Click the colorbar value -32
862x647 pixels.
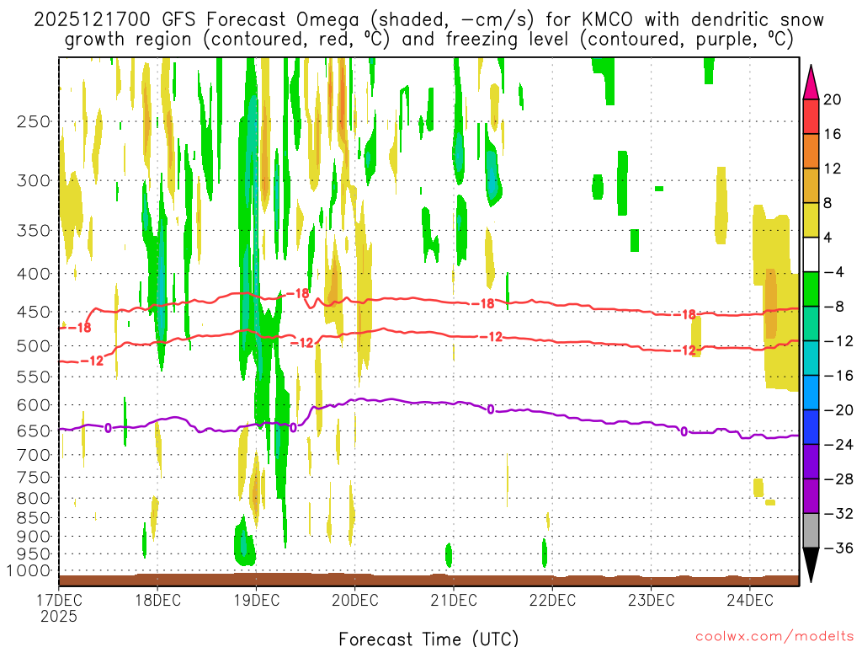838,514
